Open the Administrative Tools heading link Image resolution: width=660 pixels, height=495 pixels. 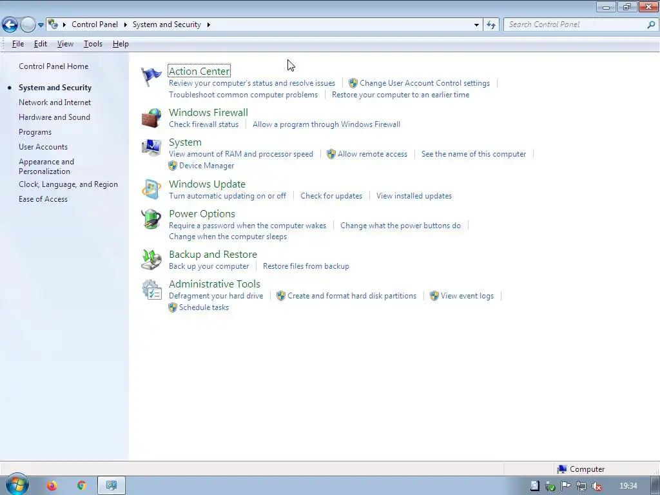tap(215, 284)
